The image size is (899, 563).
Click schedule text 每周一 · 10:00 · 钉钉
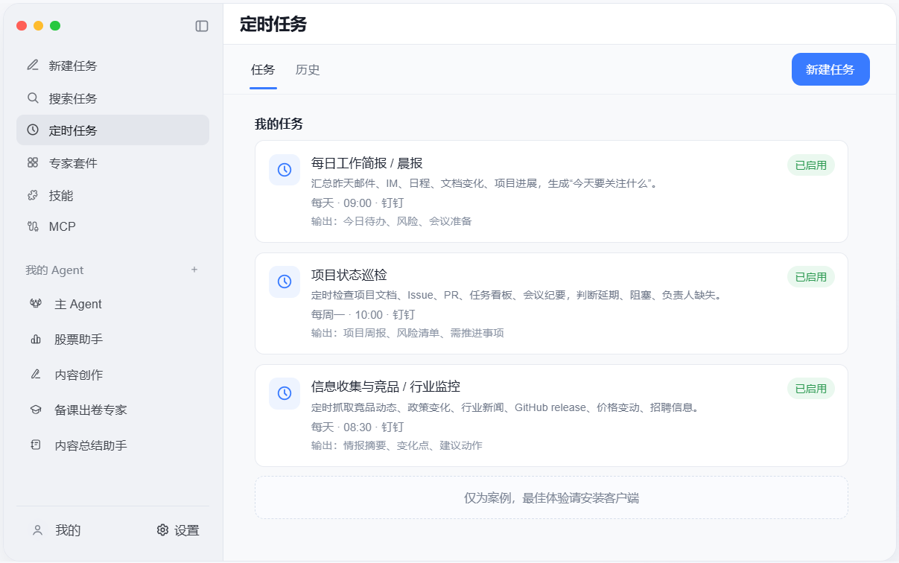coord(363,314)
